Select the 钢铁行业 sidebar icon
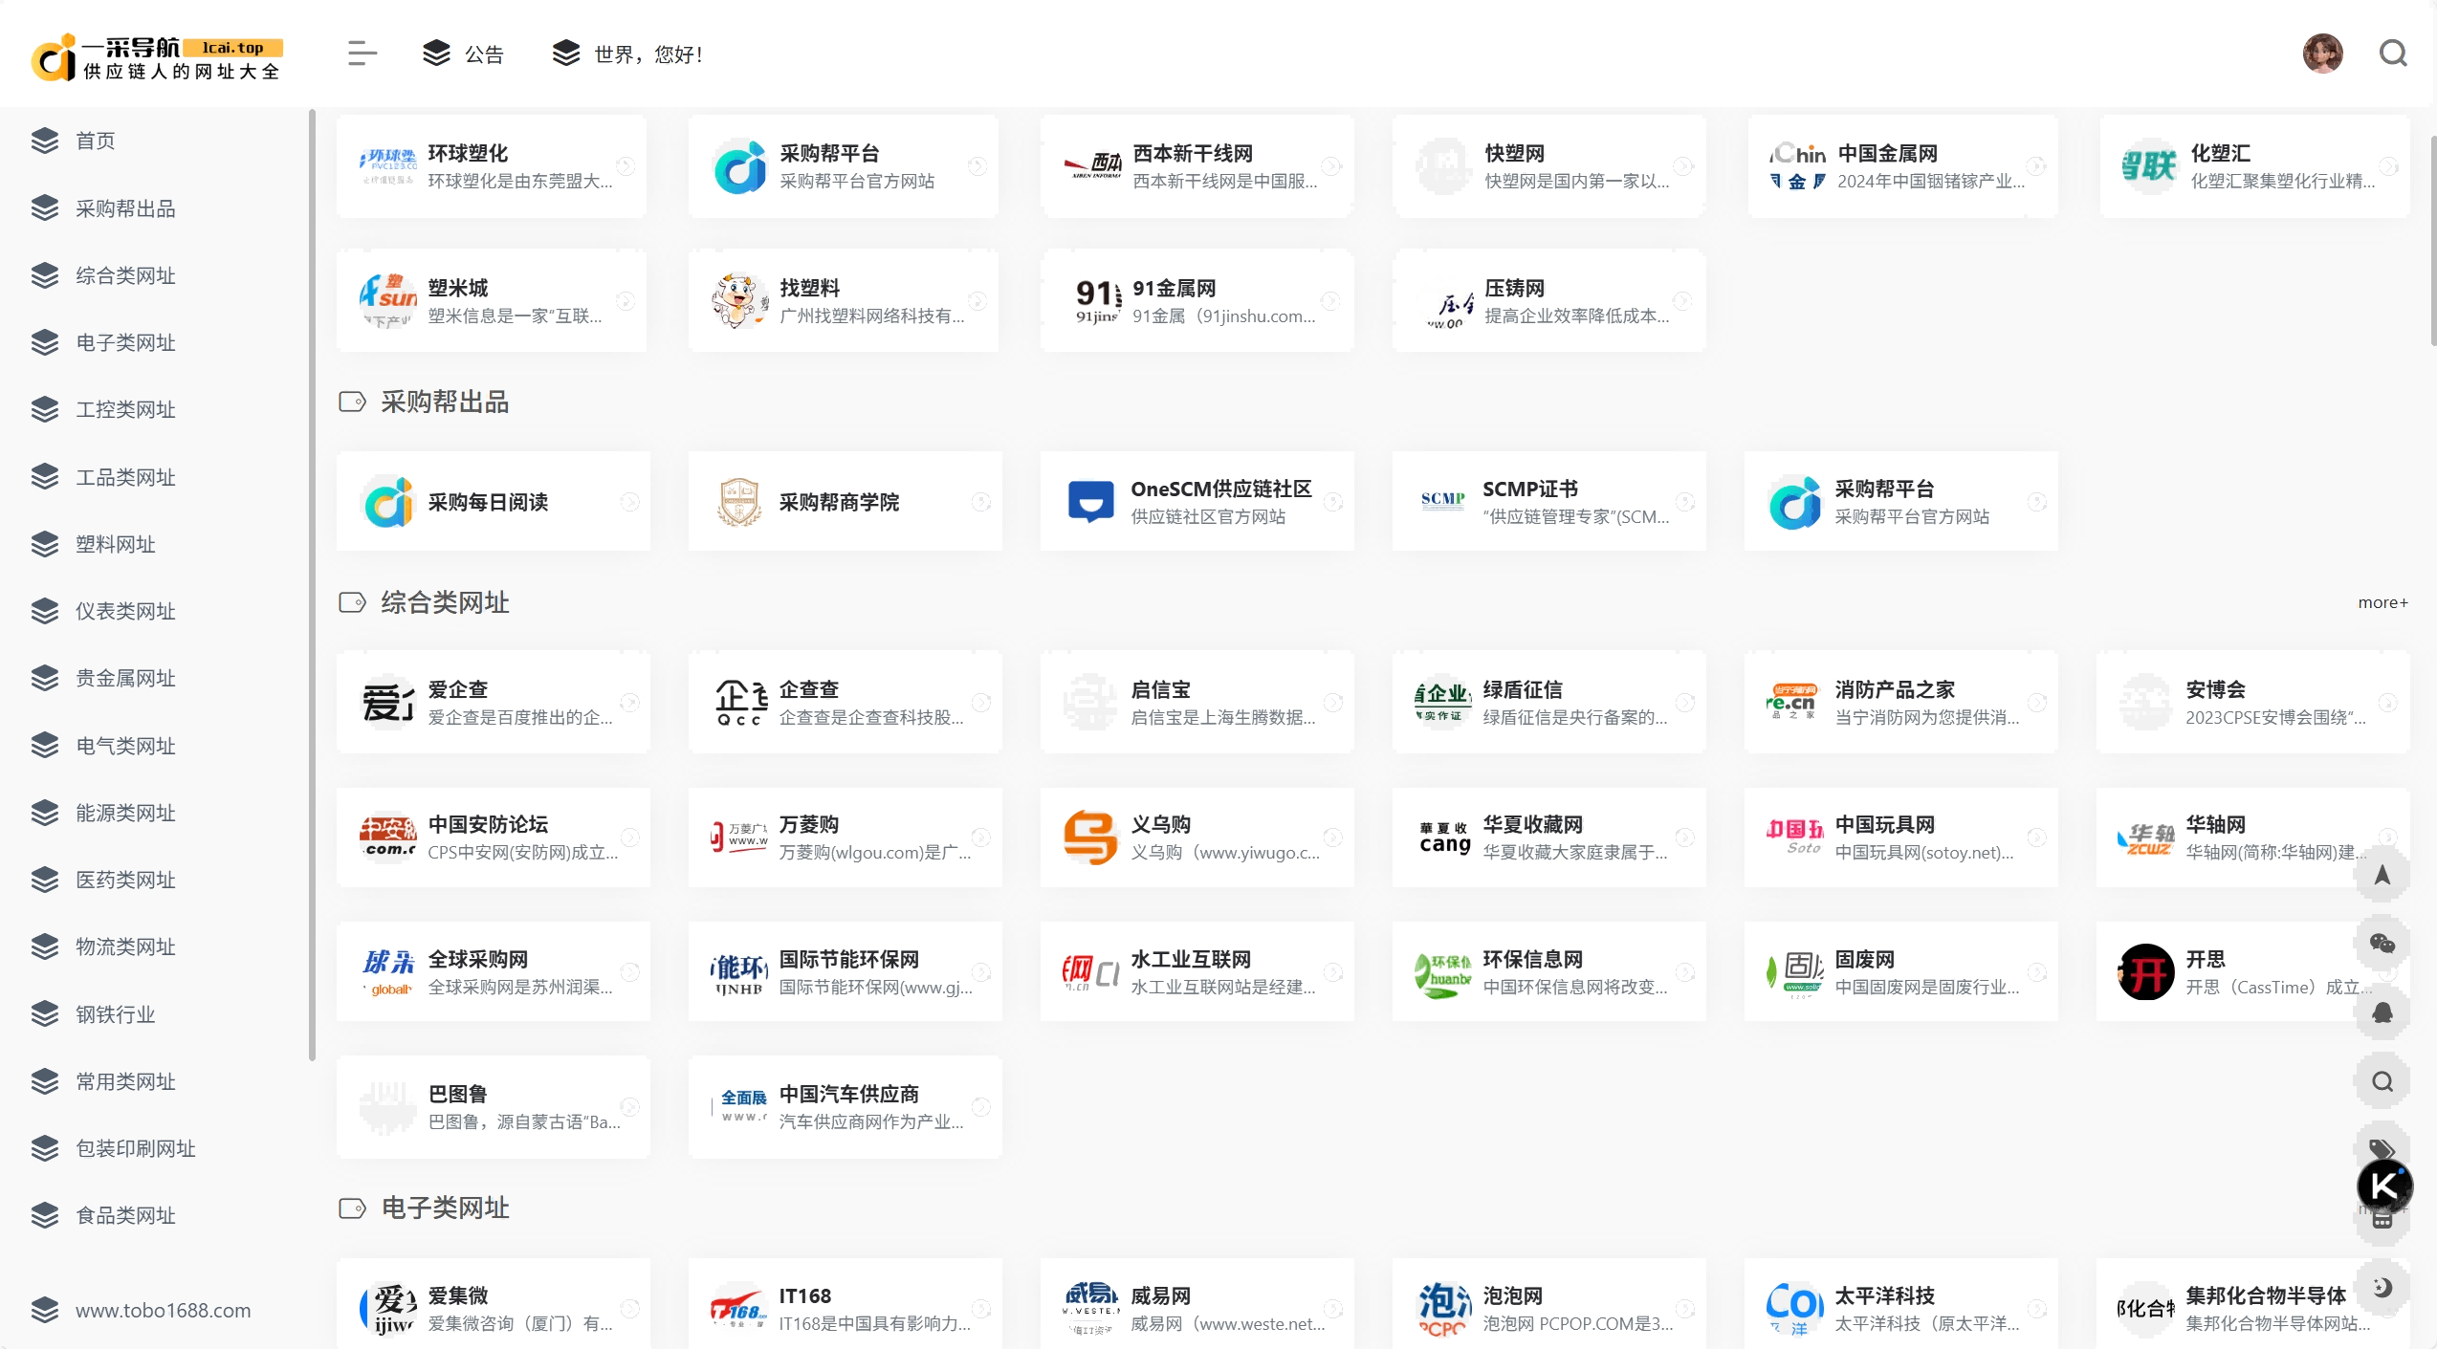The image size is (2437, 1349). click(46, 1013)
